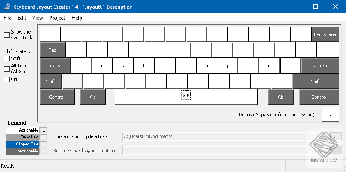Click the right Control key
Viewport: 346px width, 172px height.
click(319, 97)
